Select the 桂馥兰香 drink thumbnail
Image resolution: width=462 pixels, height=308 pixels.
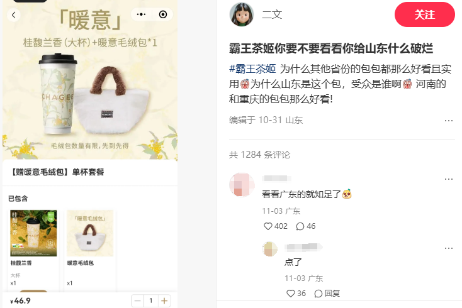[33, 233]
